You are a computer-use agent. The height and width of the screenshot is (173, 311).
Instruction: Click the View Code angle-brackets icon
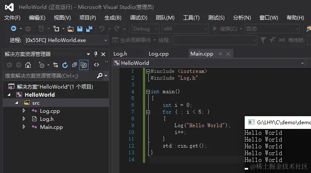coord(96,65)
